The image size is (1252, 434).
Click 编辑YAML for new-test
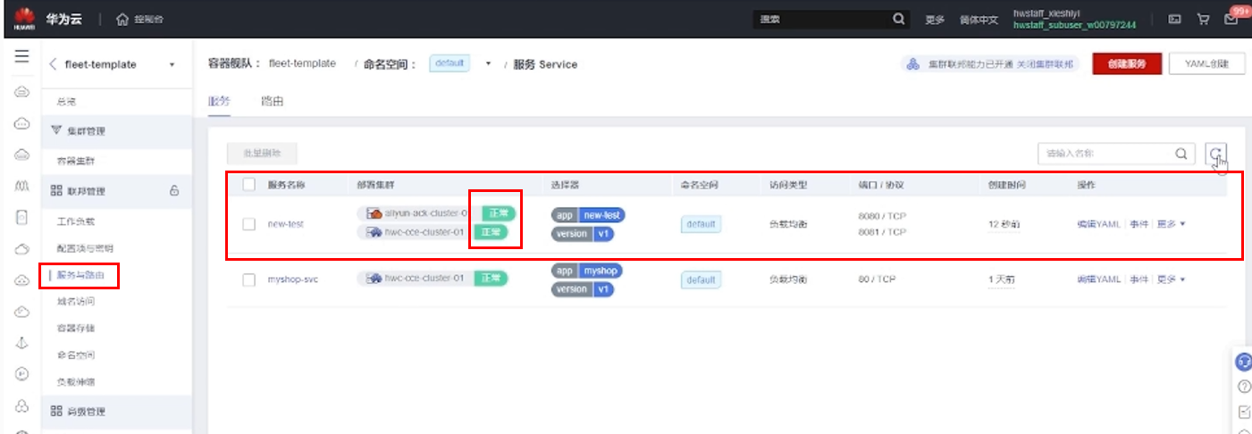coord(1099,224)
